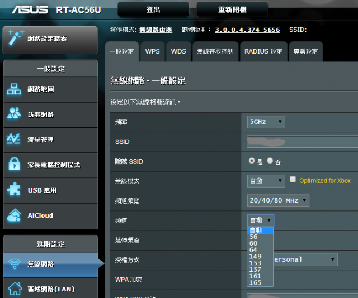Switch to the 無線存取控制 tab
The width and height of the screenshot is (358, 298).
[x=215, y=51]
